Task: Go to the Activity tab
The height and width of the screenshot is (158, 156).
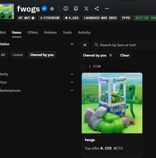Action: (84, 32)
